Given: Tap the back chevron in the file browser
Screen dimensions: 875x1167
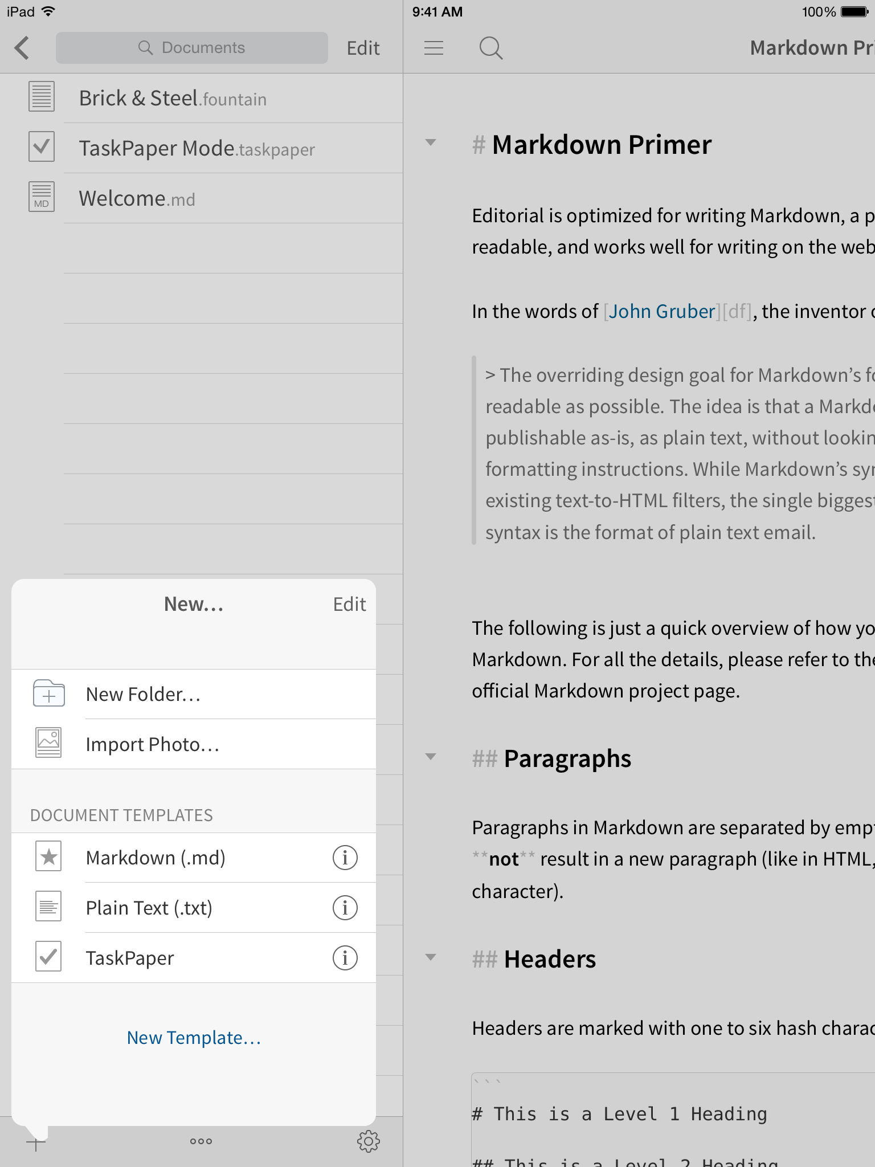Looking at the screenshot, I should click(22, 48).
